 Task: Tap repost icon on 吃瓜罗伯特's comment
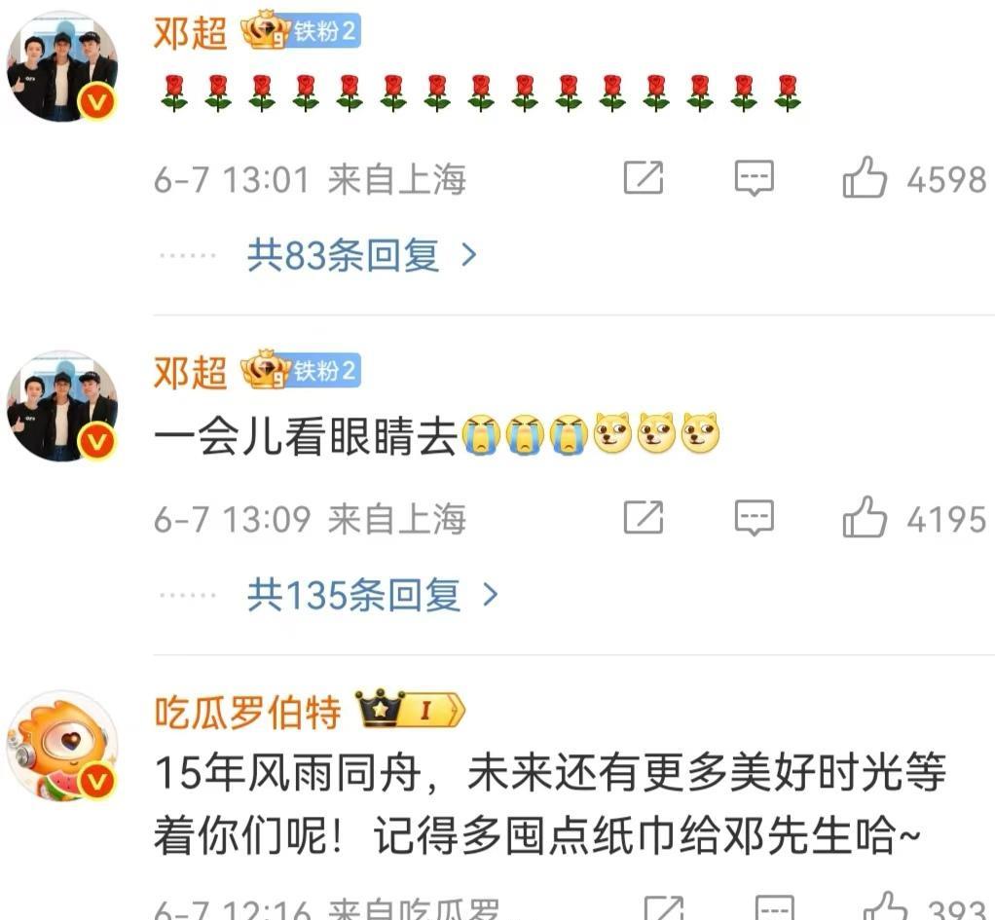(664, 908)
